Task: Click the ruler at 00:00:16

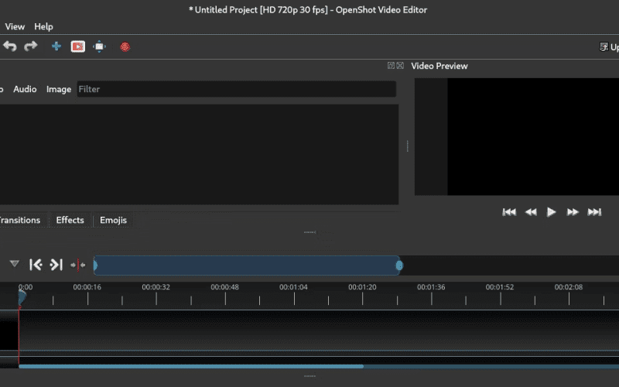Action: click(87, 287)
